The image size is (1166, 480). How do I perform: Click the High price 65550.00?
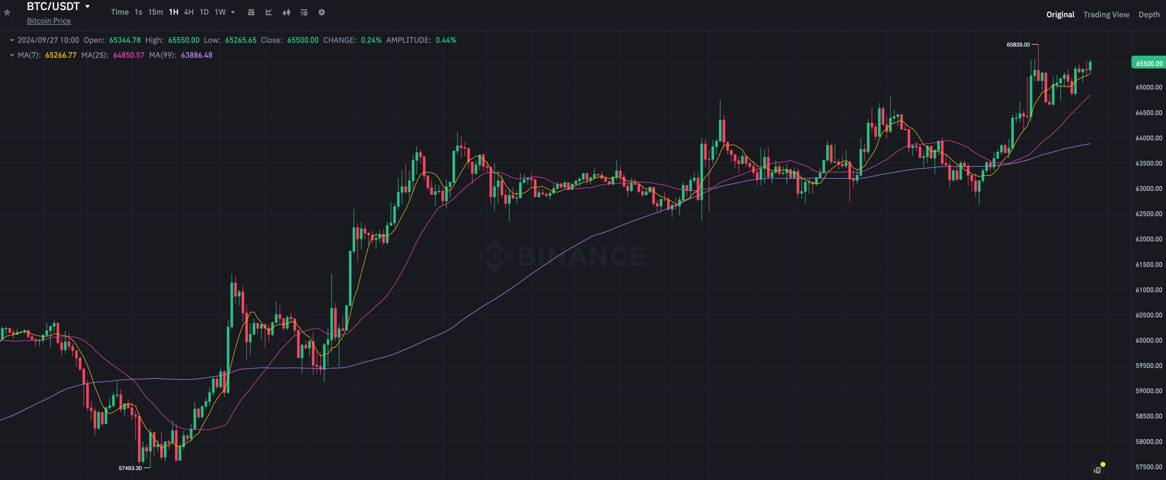184,40
